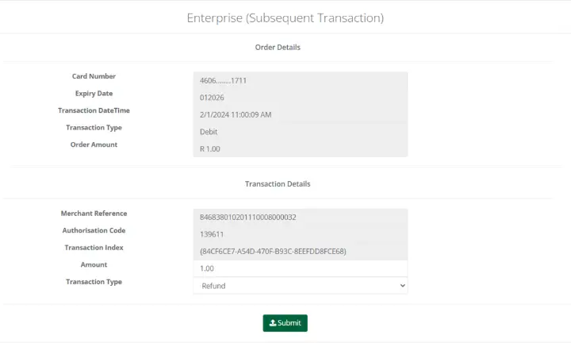Select the Transaction DateTime field value
This screenshot has height=343, width=571.
[x=300, y=114]
